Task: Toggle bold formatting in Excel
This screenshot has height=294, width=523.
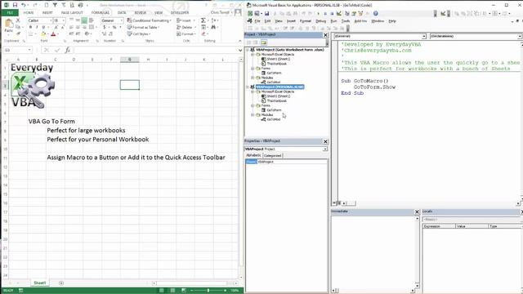Action: (30, 27)
